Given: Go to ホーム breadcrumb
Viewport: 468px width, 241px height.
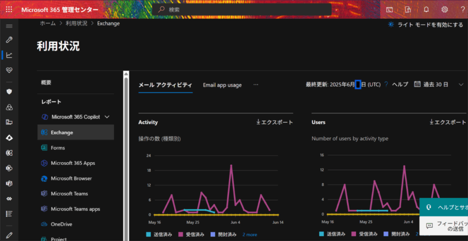Looking at the screenshot, I should click(x=48, y=24).
